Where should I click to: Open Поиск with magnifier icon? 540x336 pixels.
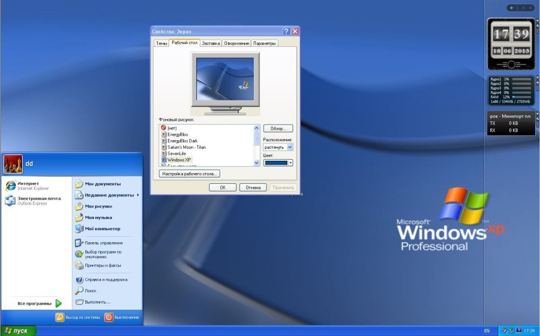[x=90, y=291]
